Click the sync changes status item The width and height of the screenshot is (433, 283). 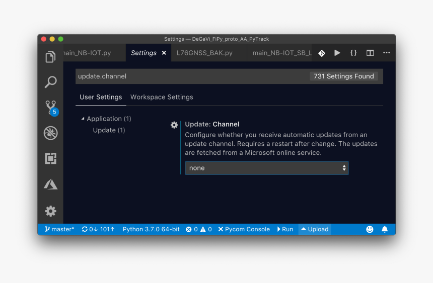coord(98,229)
